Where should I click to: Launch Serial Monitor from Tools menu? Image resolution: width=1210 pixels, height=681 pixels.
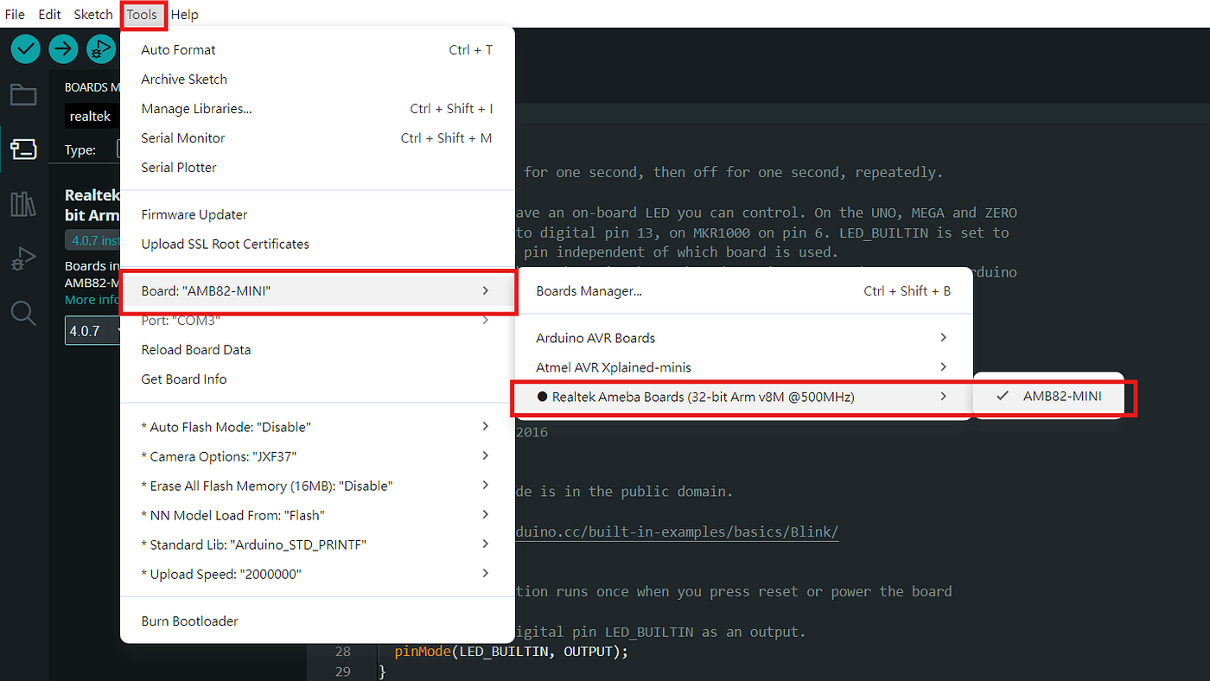[317, 138]
